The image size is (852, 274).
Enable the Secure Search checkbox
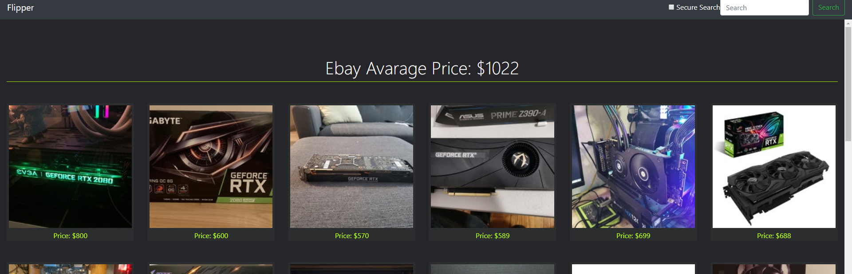(671, 7)
